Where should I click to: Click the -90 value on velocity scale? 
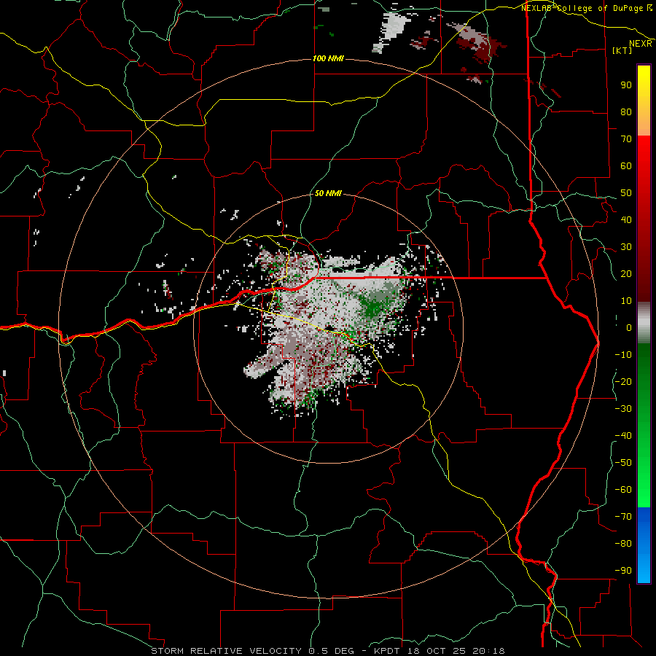coord(623,571)
